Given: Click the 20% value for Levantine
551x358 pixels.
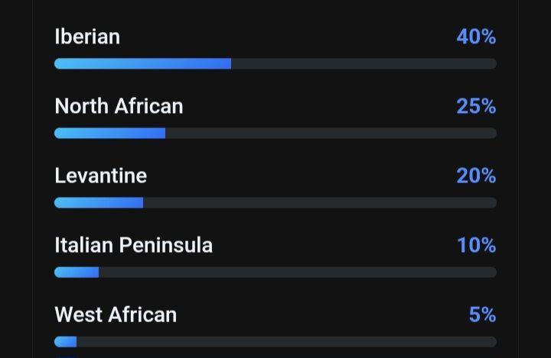Looking at the screenshot, I should point(476,176).
